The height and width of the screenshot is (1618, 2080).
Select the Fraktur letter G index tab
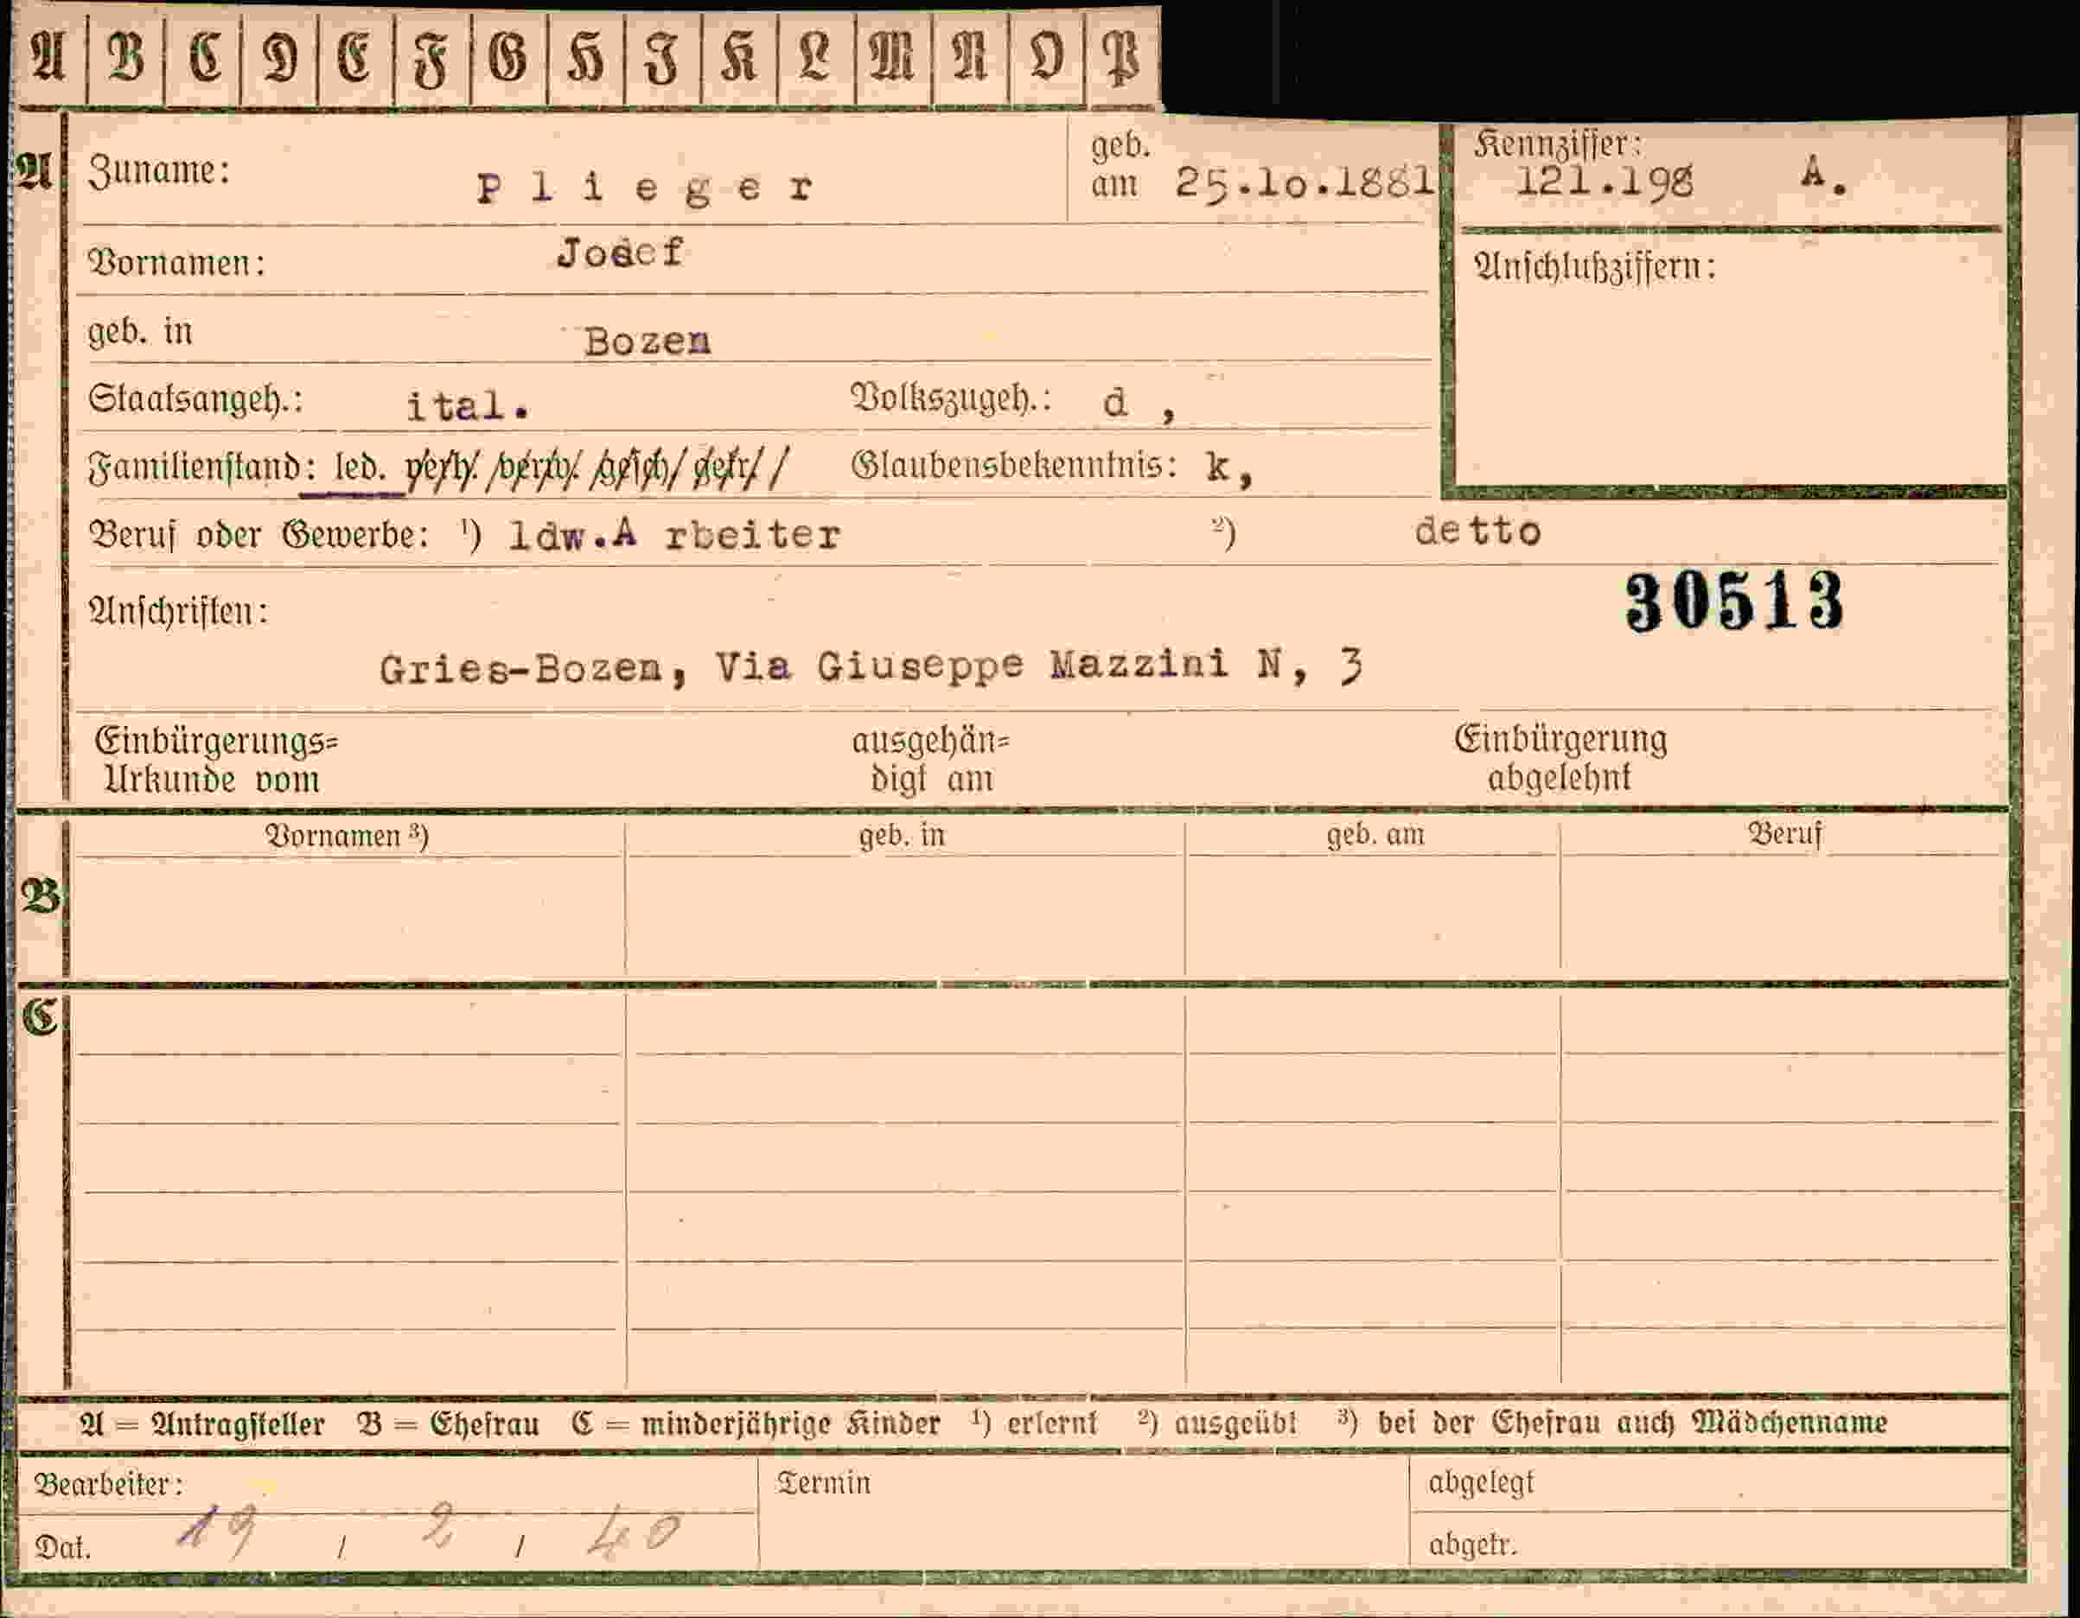[x=509, y=58]
